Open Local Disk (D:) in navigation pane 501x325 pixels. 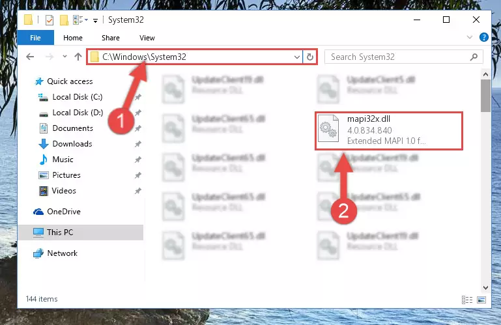(x=78, y=113)
